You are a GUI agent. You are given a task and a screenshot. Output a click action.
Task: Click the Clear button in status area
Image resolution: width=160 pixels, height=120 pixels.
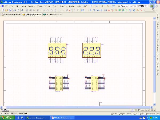153,110
